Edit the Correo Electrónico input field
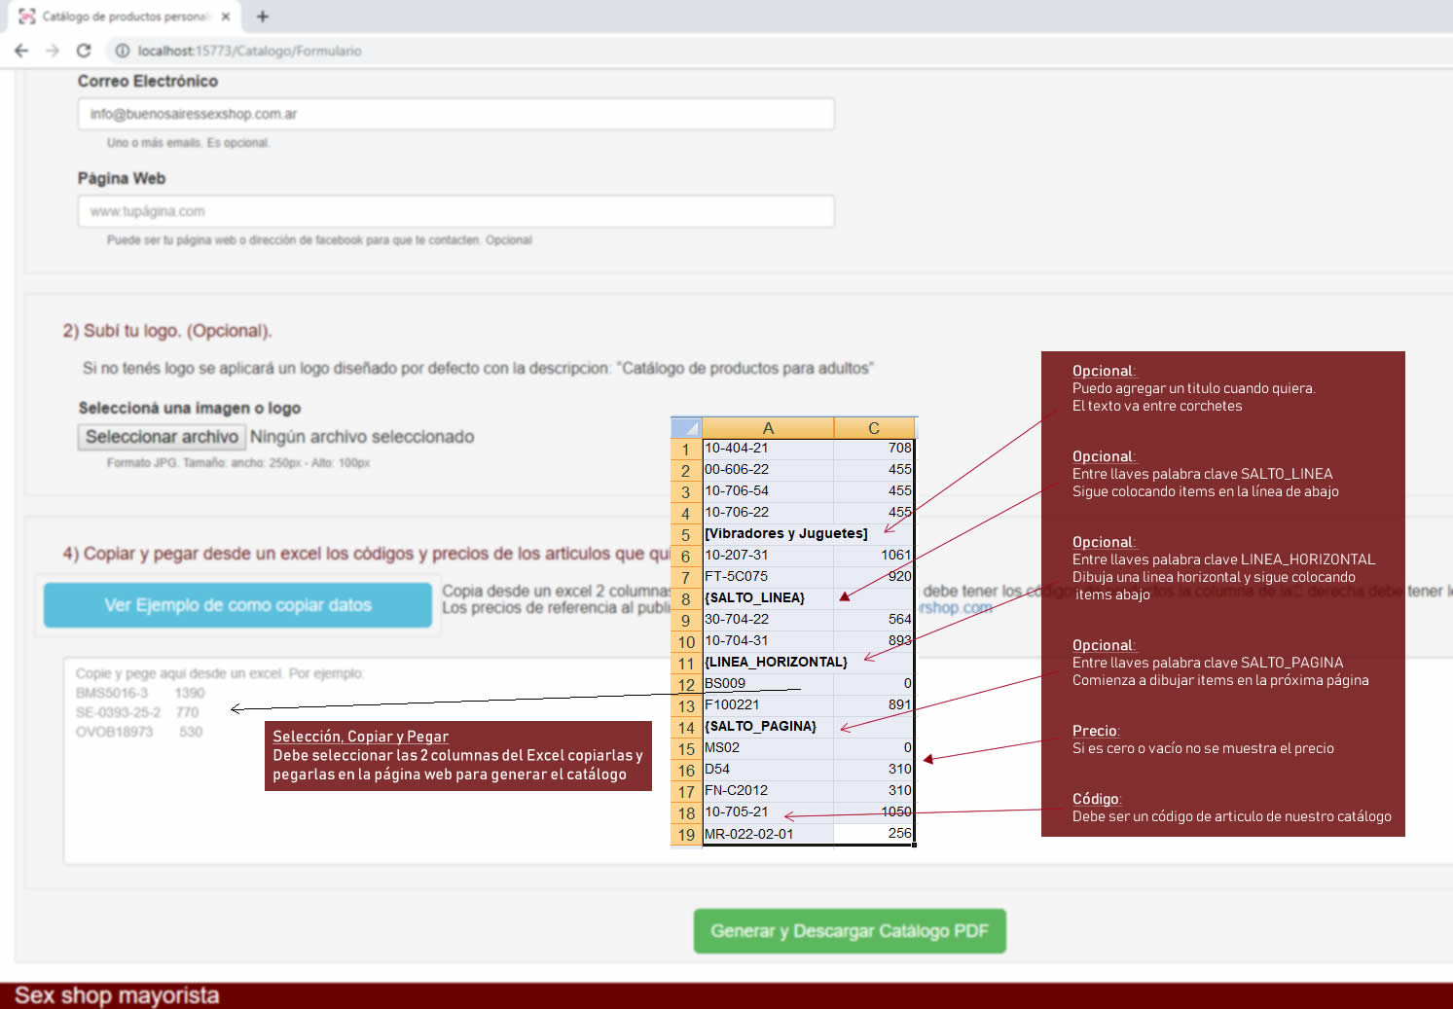 tap(455, 114)
